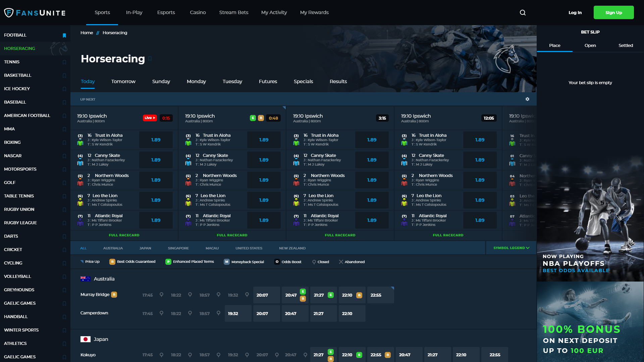This screenshot has width=644, height=362.
Task: Switch to Tomorrow racing tab
Action: coord(123,81)
